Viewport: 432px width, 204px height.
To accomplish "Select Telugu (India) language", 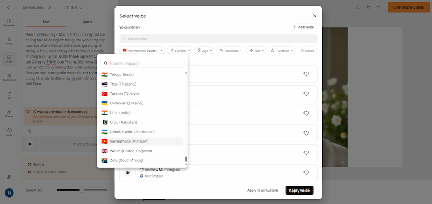I will 141,74.
